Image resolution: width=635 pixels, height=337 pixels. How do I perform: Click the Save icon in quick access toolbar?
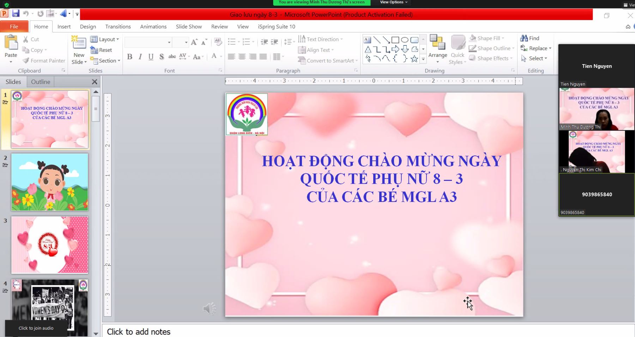[16, 14]
